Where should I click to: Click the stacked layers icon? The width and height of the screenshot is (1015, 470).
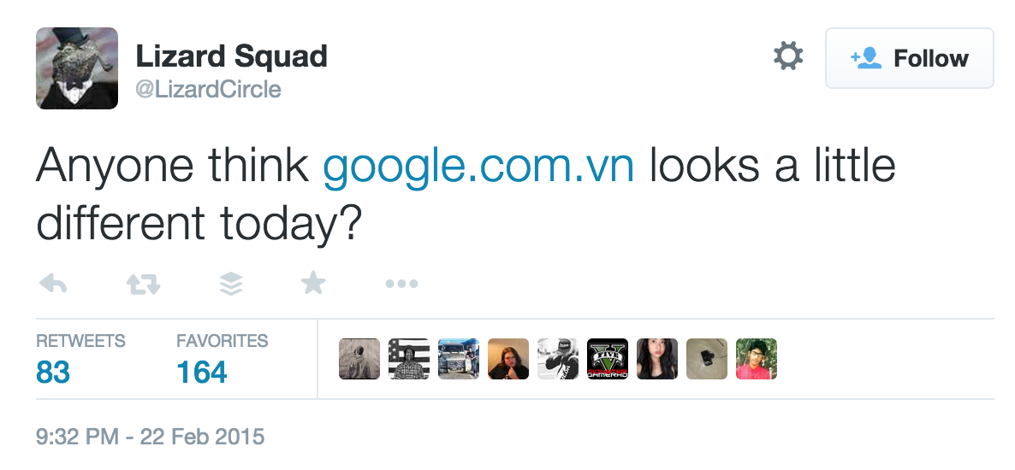click(231, 285)
